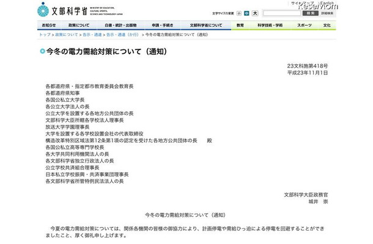
Task: Click the 文字サイズの変更 label
Action: [223, 13]
